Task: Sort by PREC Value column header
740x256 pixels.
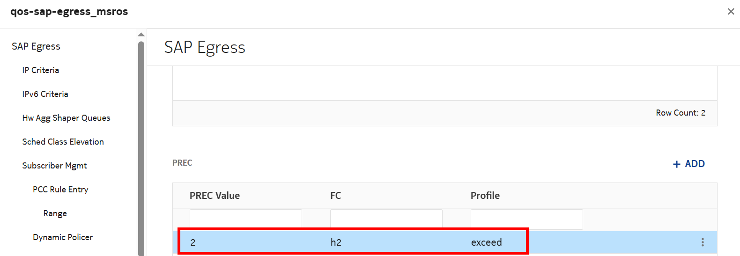Action: (215, 196)
